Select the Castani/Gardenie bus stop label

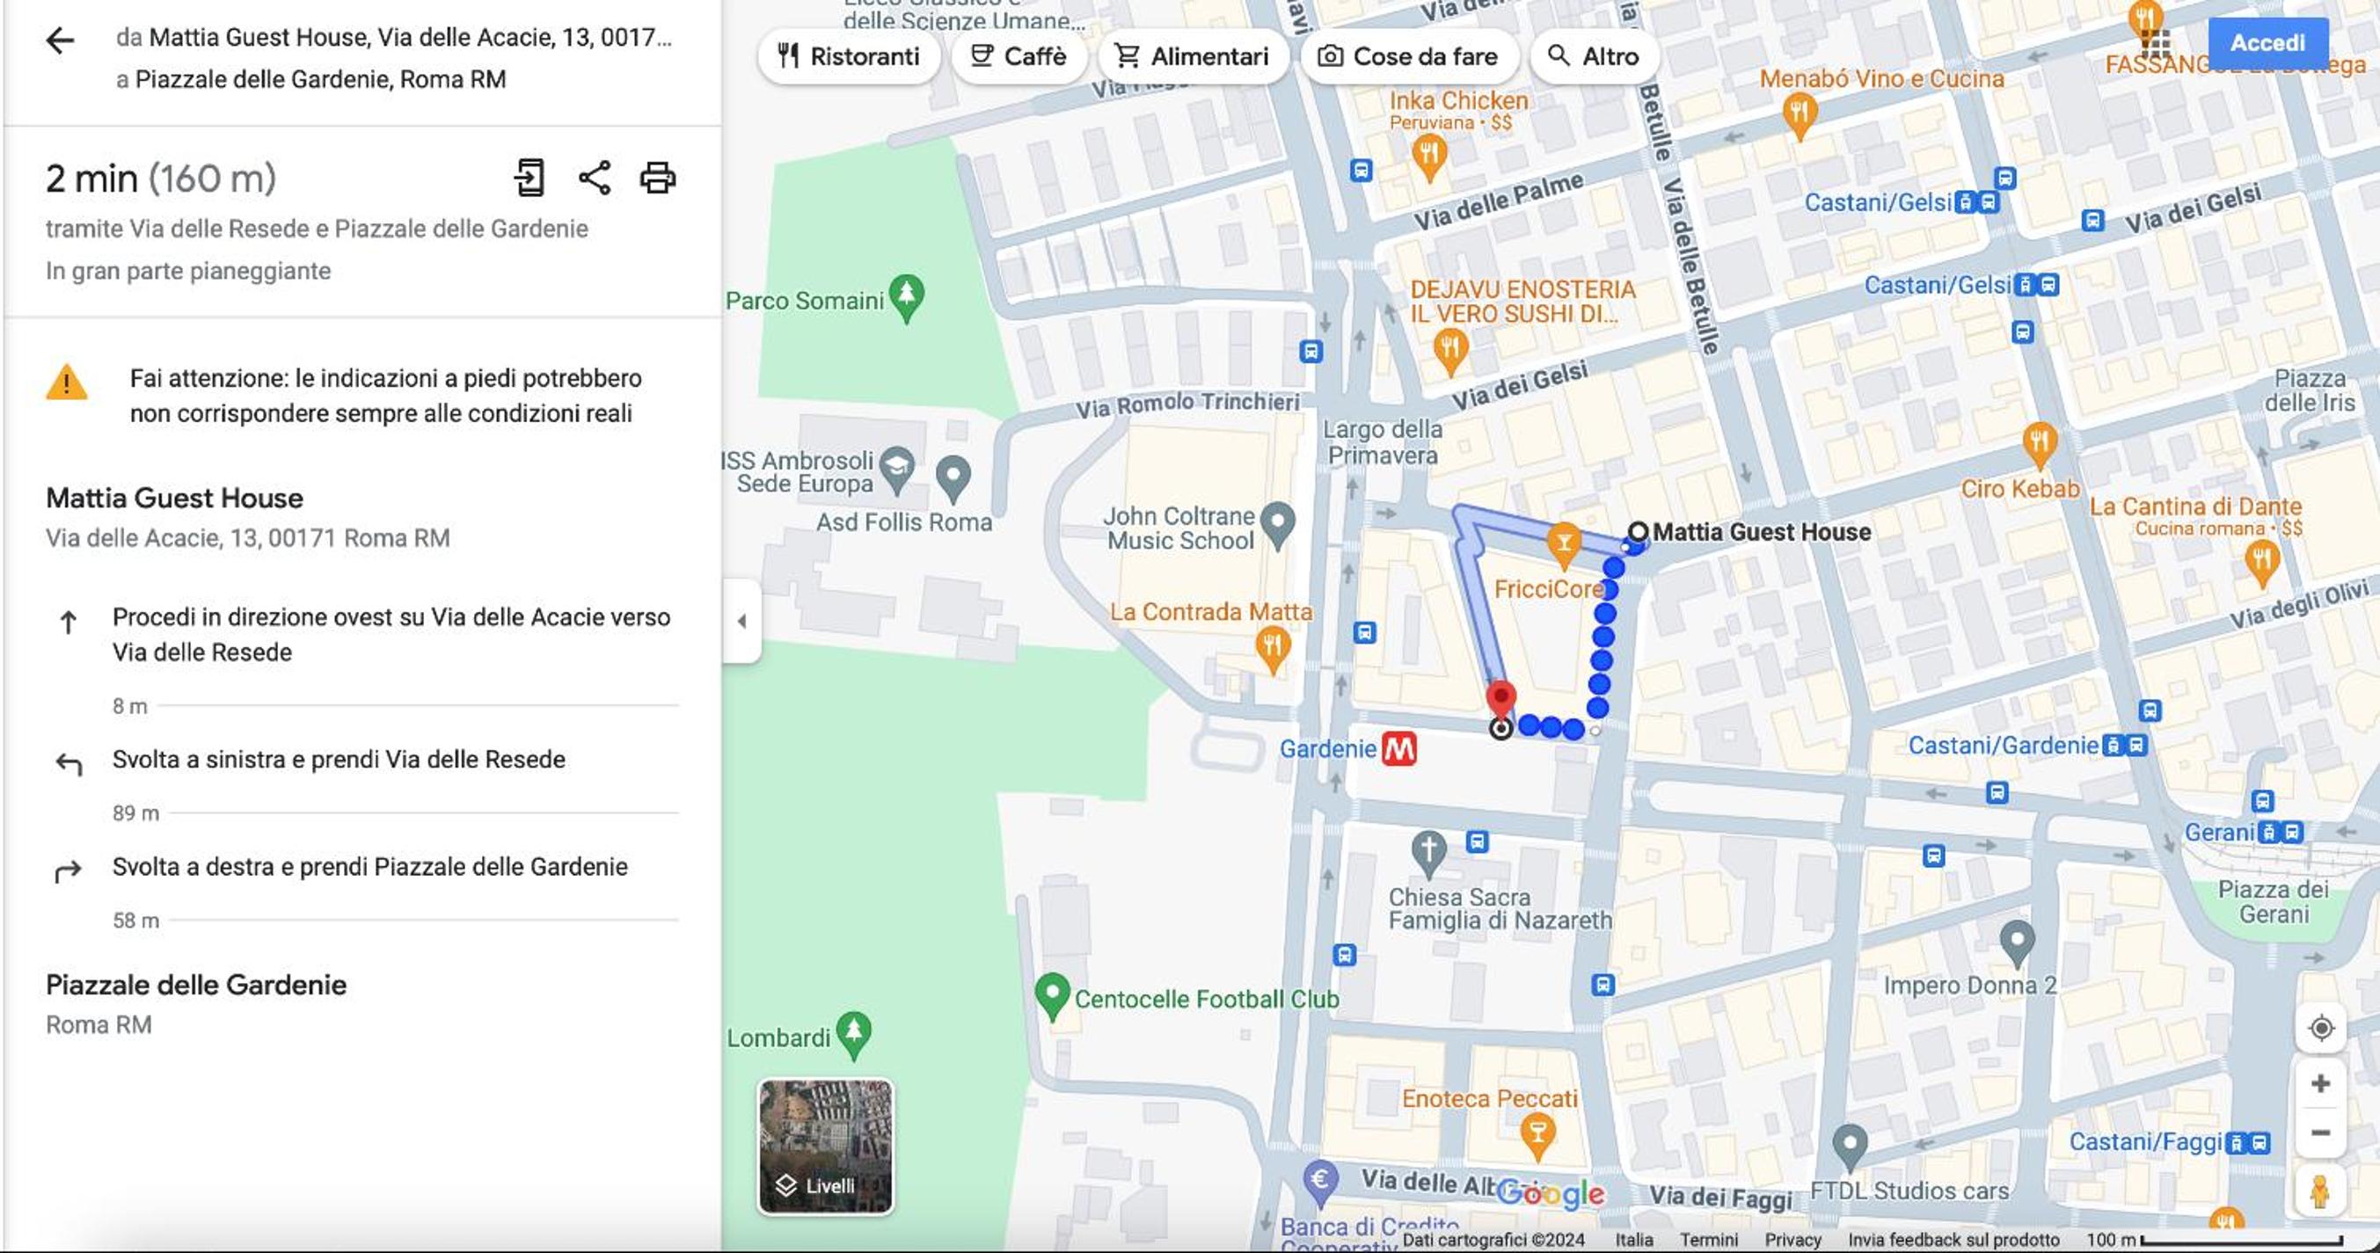click(2003, 745)
